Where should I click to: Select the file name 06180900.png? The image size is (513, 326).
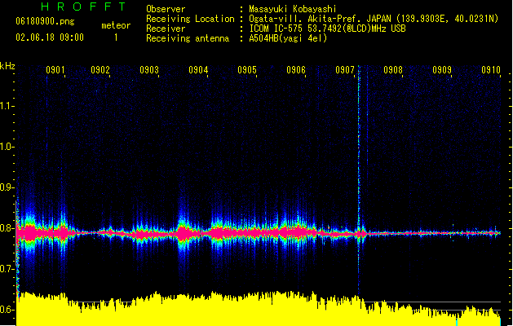pos(45,21)
